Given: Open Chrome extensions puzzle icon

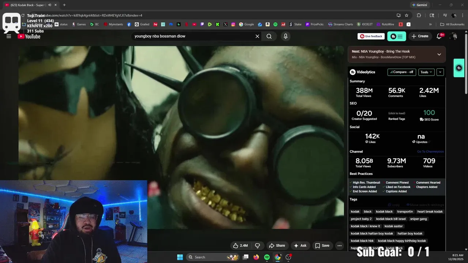Looking at the screenshot, I should 419,15.
